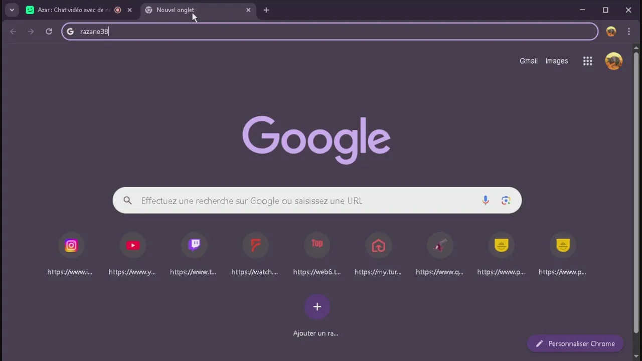Image resolution: width=642 pixels, height=361 pixels.
Task: Open a new tab with plus button
Action: pos(266,10)
